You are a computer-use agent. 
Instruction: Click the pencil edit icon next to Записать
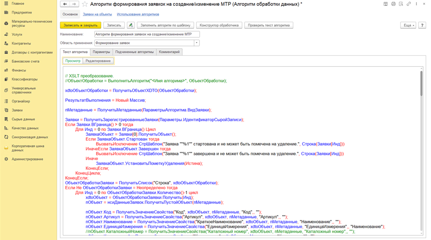click(131, 25)
